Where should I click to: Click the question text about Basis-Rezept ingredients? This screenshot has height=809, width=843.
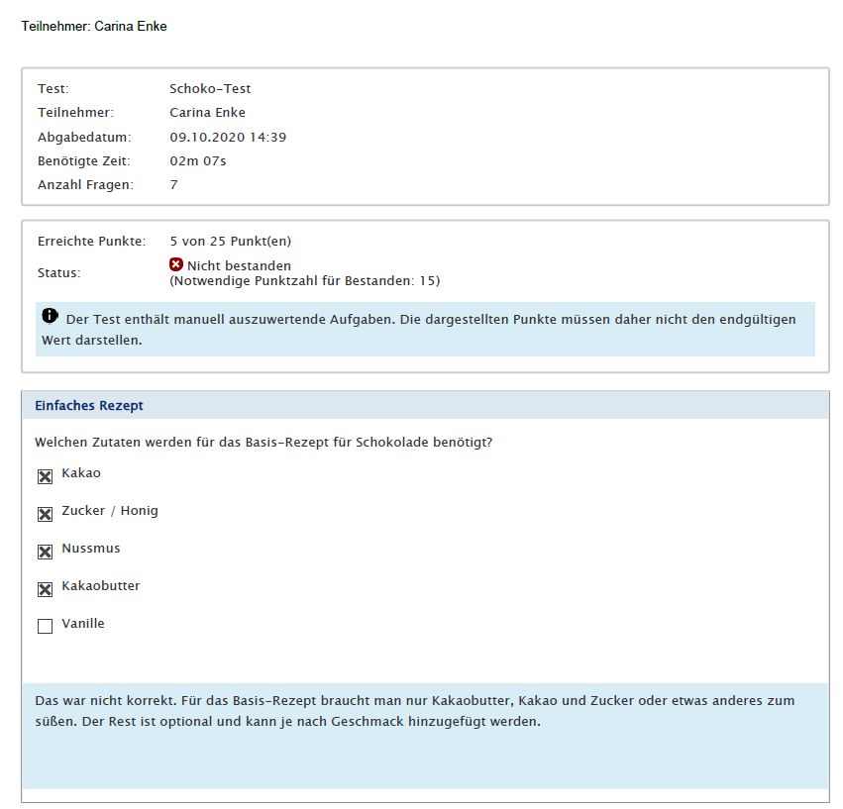pos(263,442)
